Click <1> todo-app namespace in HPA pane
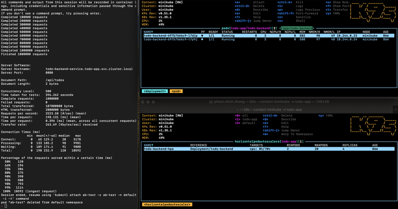 click(246, 119)
